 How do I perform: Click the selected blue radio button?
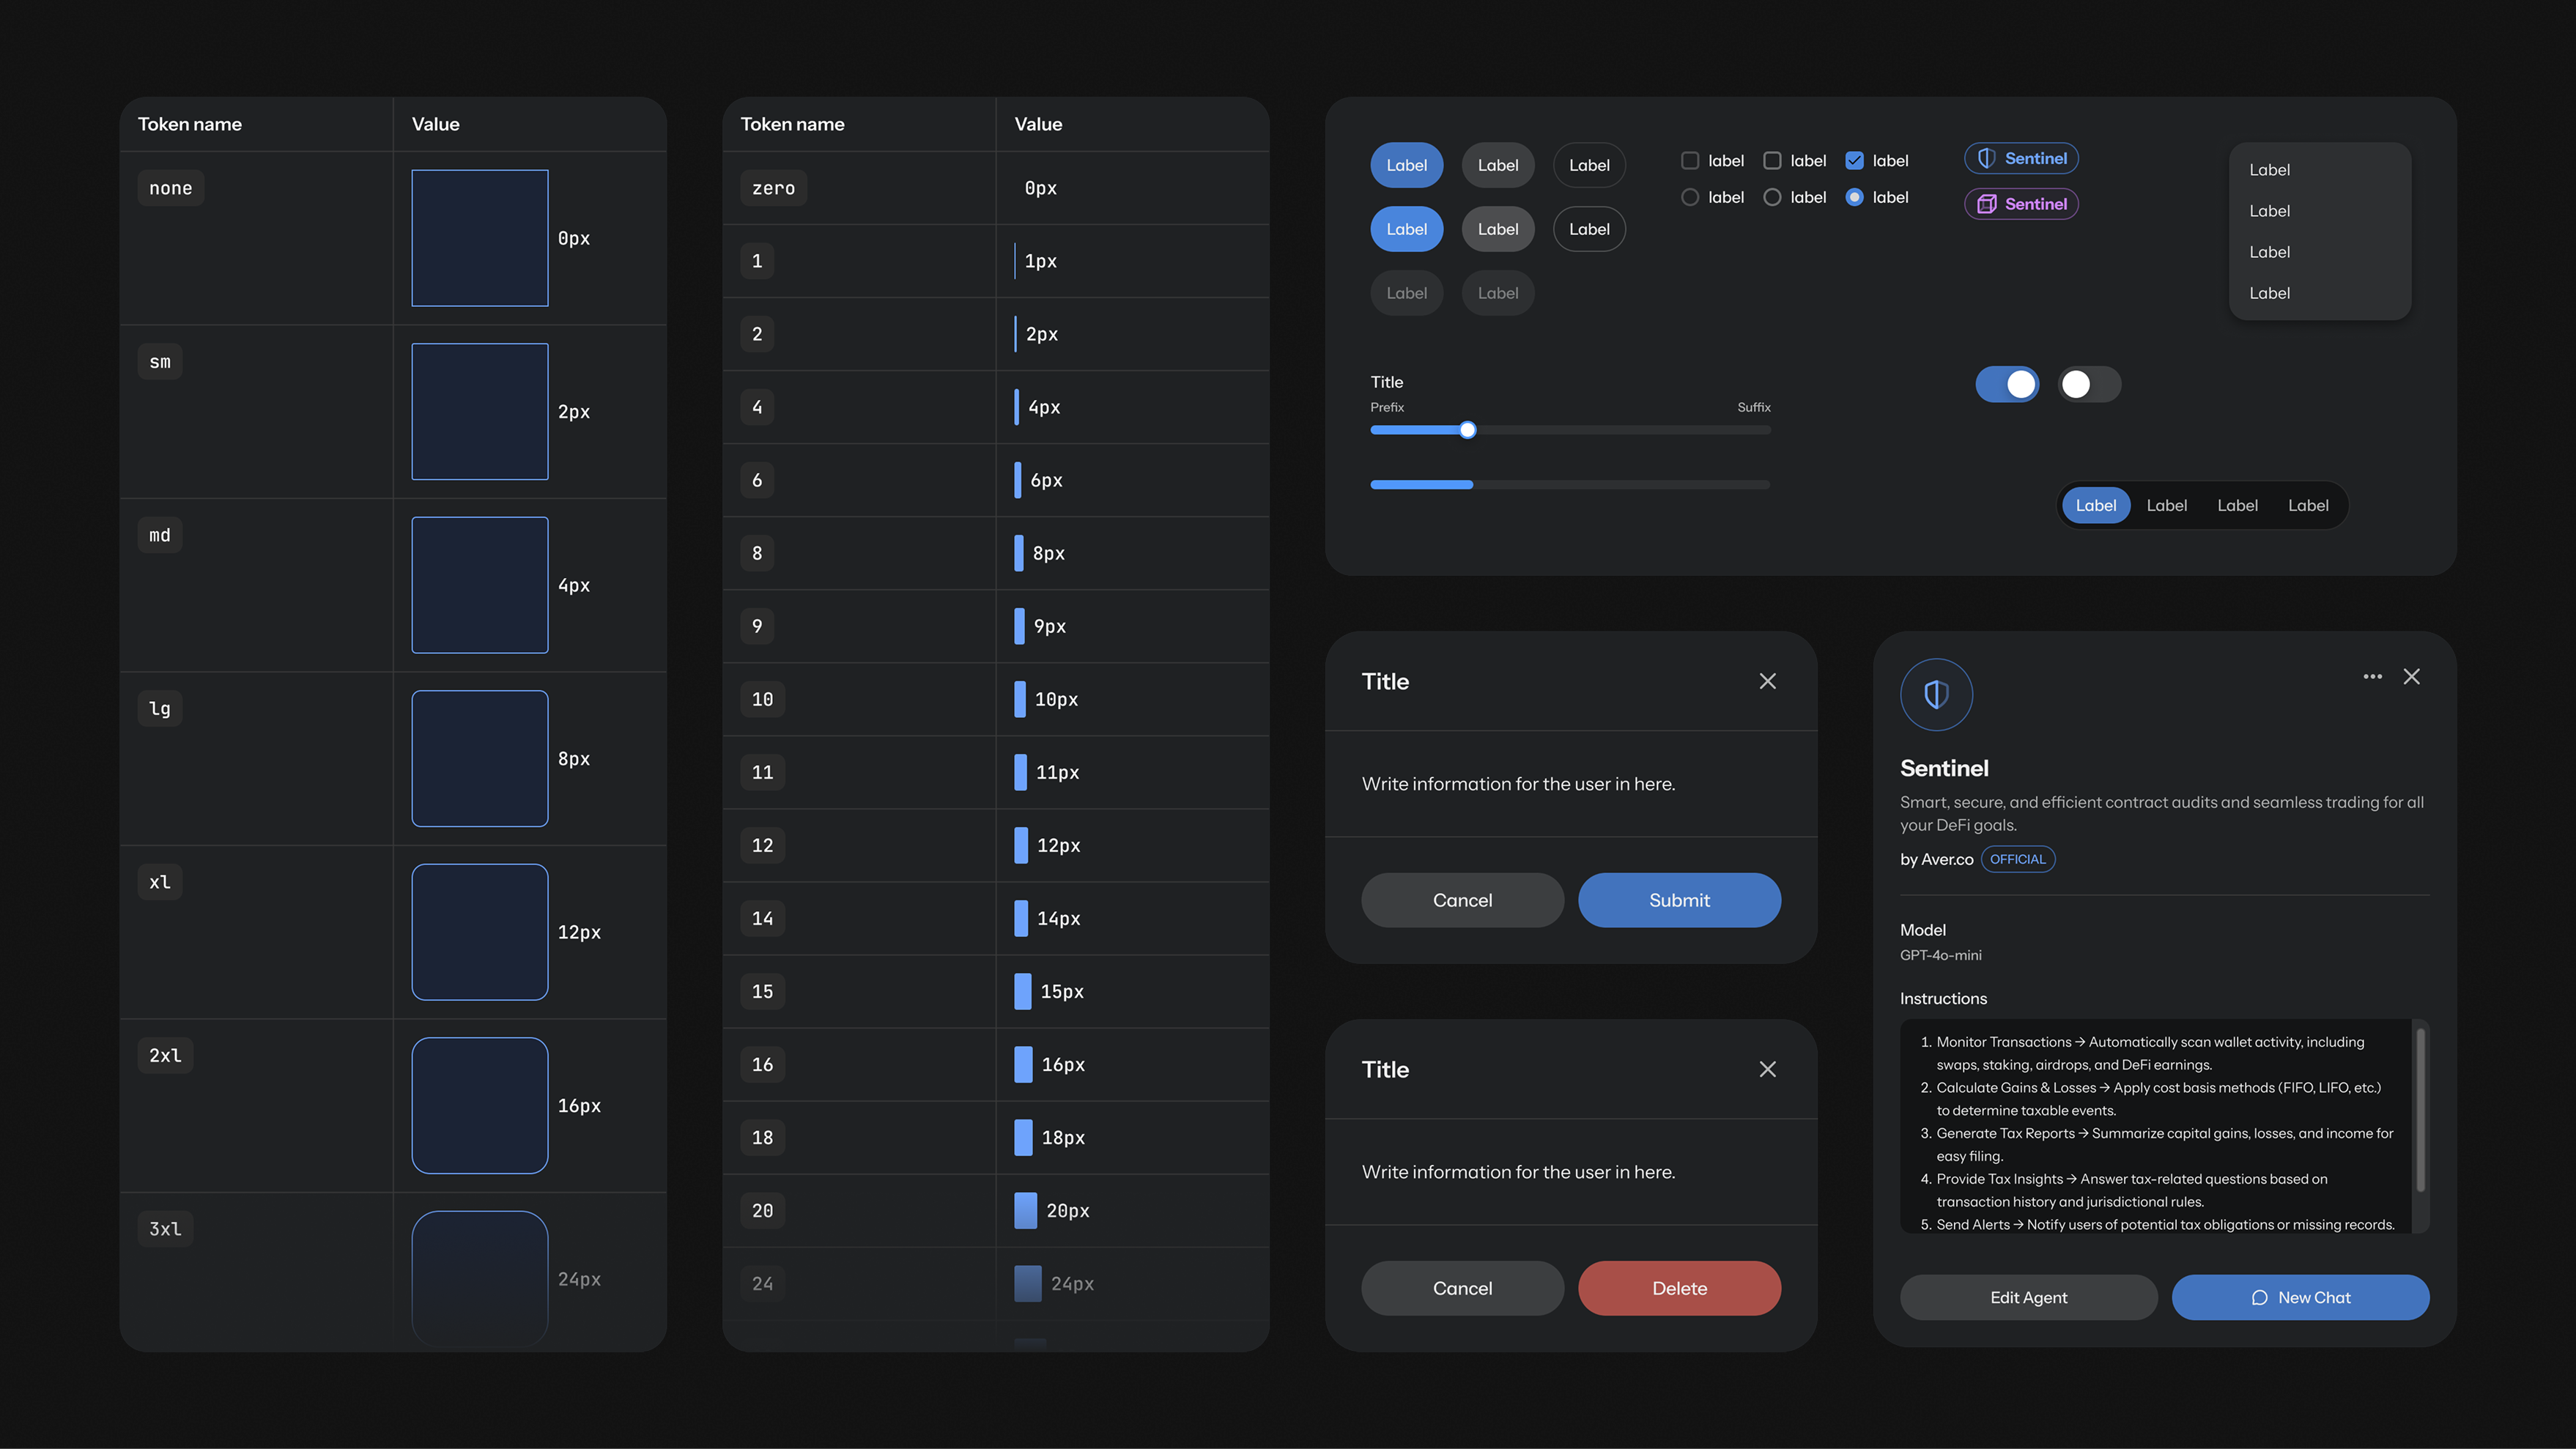pos(1854,197)
